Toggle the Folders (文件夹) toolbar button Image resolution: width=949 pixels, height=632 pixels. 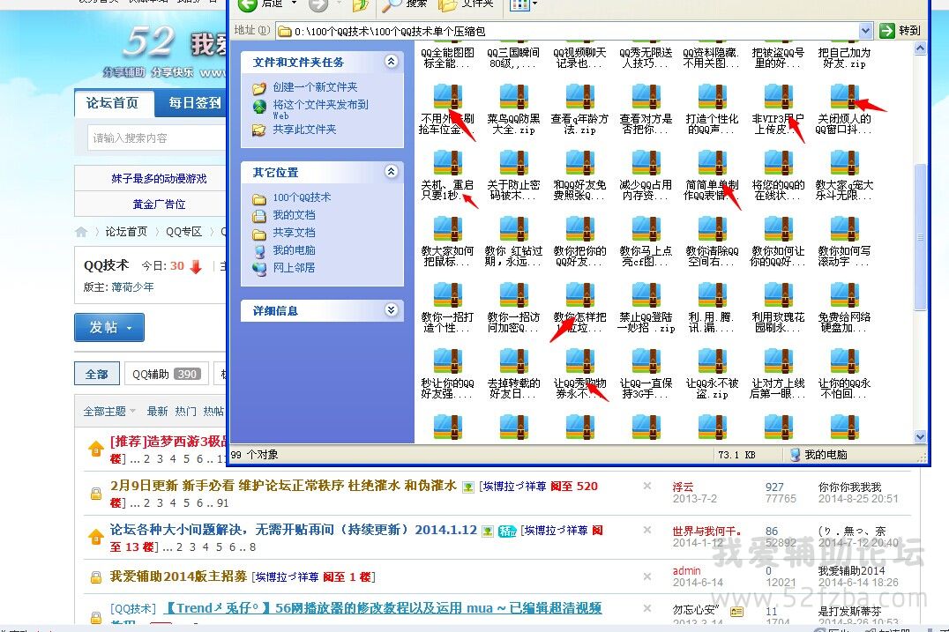tap(466, 4)
